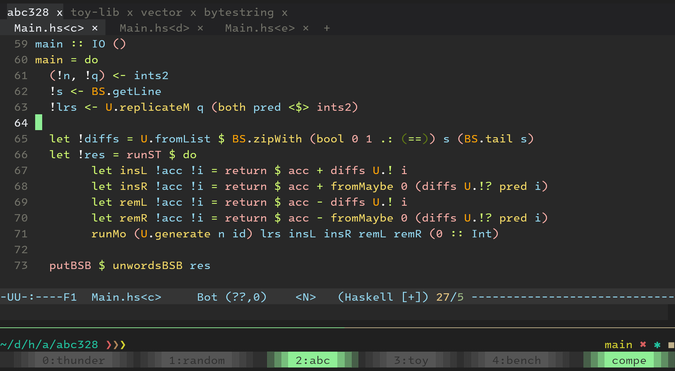The image size is (675, 371).
Task: Click U.fromList on line 65
Action: tap(176, 139)
